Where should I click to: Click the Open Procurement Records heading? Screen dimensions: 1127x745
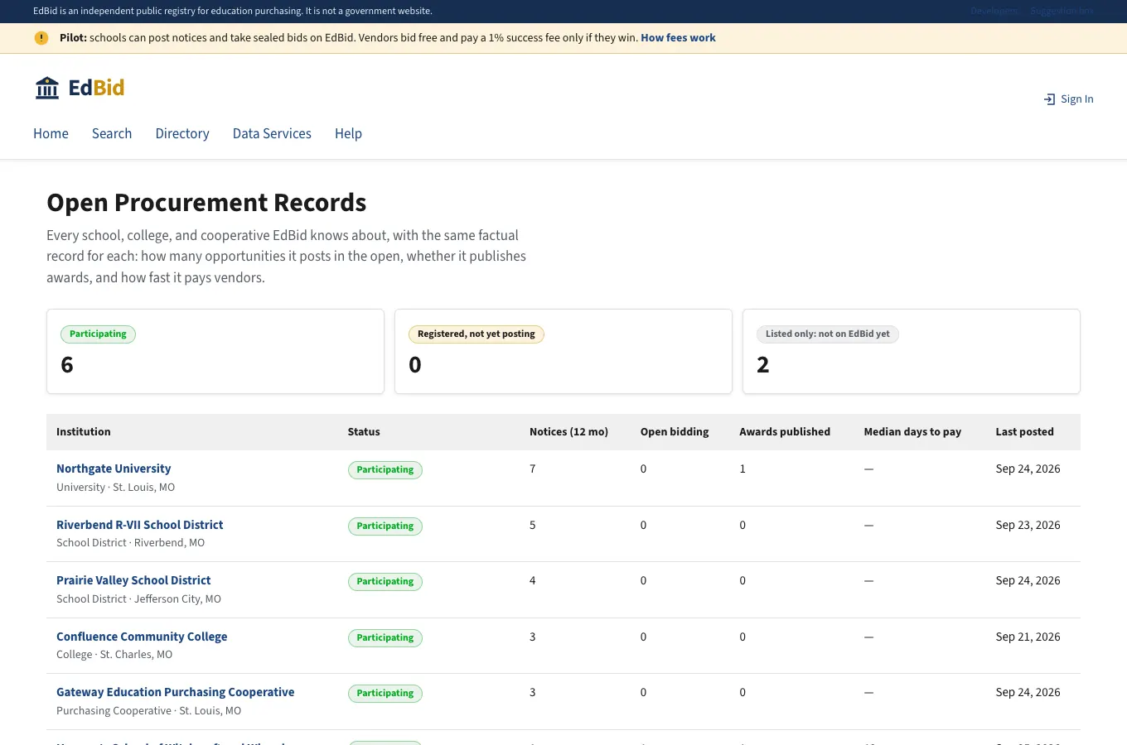[206, 203]
